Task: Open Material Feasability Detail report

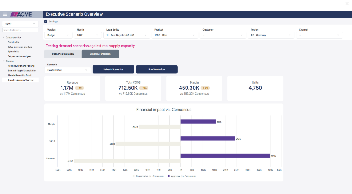Action: coord(20,75)
